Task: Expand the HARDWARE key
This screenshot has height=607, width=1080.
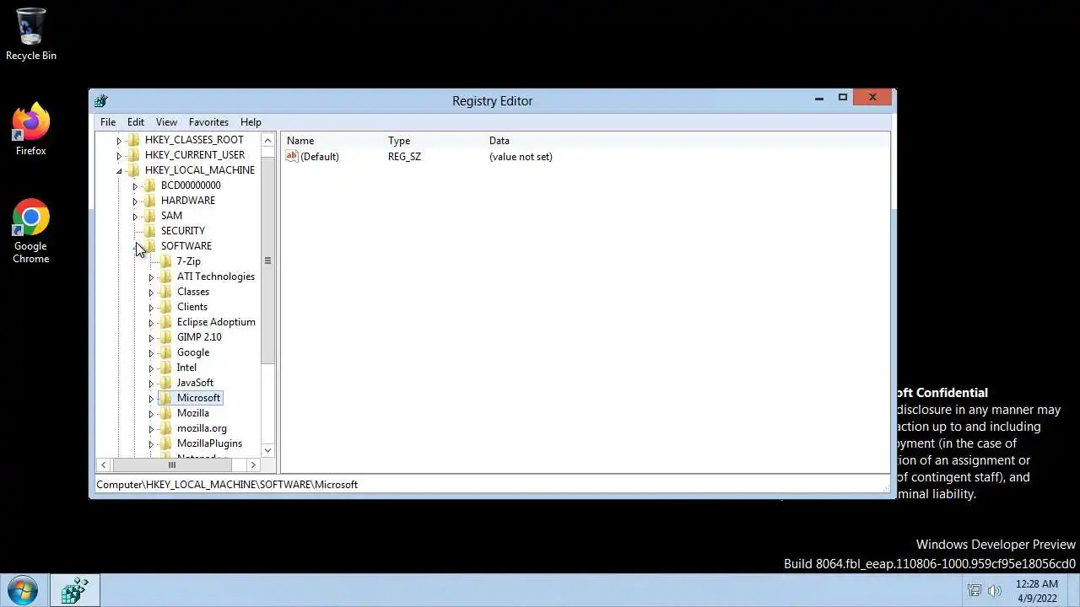Action: pyautogui.click(x=135, y=201)
